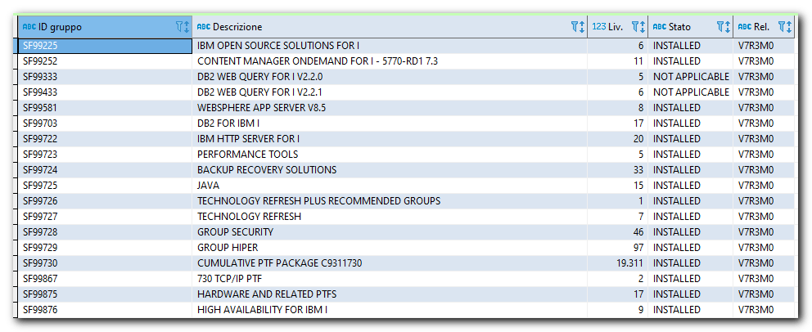
Task: Select cell SF99725
Action: (105, 185)
